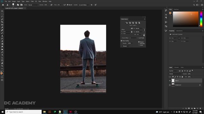Toggle the Clipped checkbox
The image size is (204, 114).
pyautogui.click(x=139, y=42)
